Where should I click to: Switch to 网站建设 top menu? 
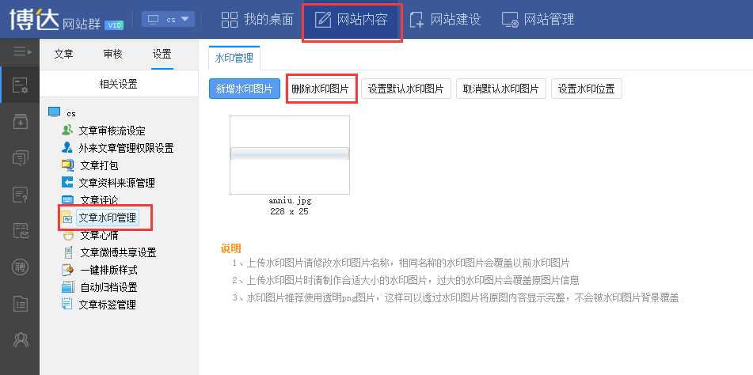444,19
